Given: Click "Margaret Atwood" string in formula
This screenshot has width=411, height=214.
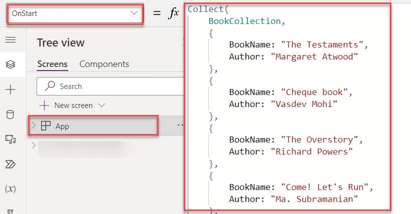Looking at the screenshot, I should [x=314, y=56].
